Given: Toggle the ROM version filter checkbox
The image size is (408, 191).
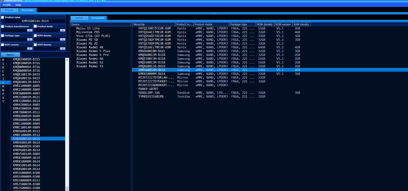Looking at the screenshot, I should pyautogui.click(x=3, y=45).
